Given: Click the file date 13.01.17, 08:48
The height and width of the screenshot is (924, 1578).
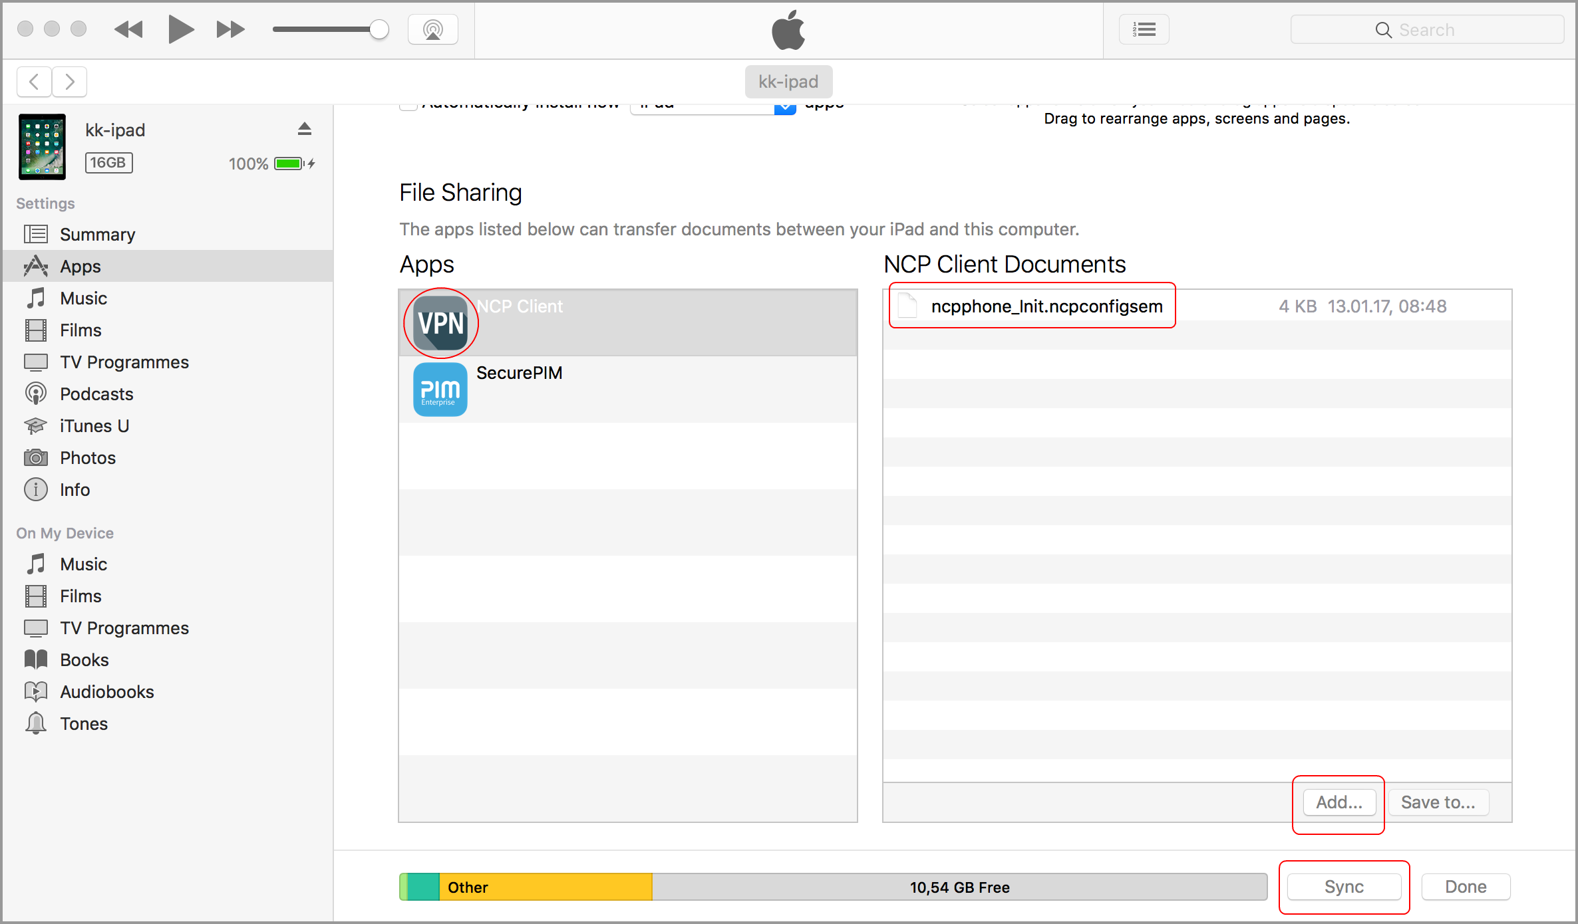Looking at the screenshot, I should (1387, 306).
